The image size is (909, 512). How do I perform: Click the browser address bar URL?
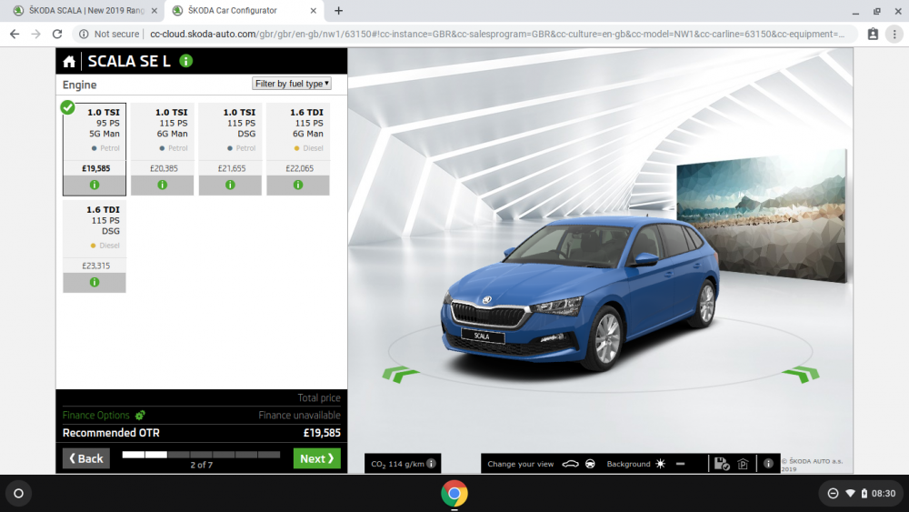point(497,35)
